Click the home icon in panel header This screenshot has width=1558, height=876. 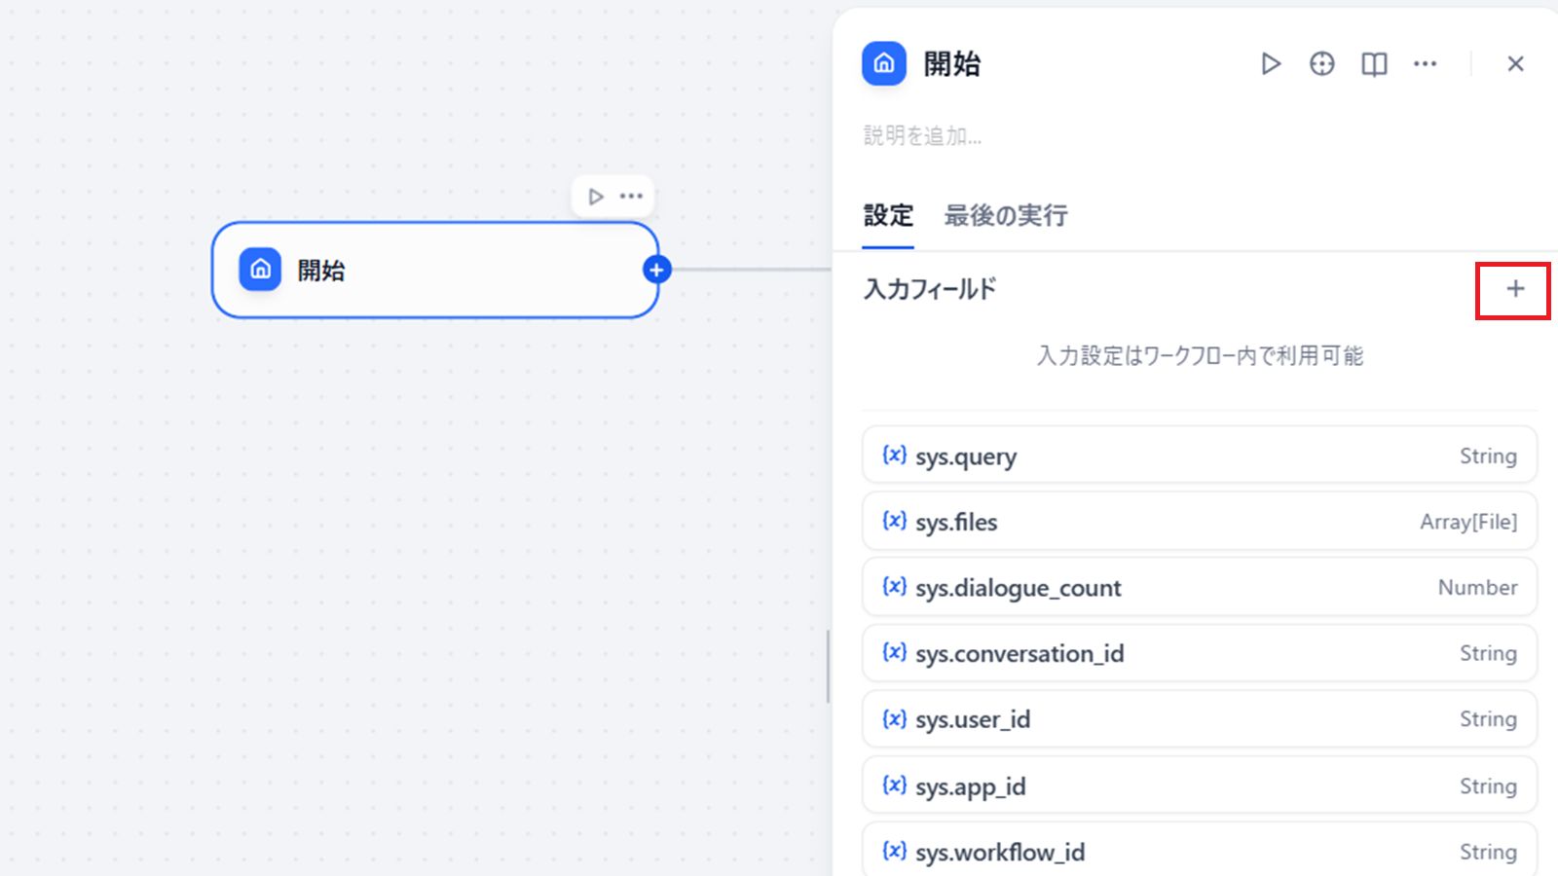point(883,64)
